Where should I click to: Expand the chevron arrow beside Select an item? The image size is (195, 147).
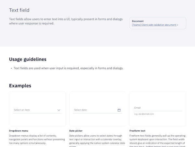click(x=59, y=110)
